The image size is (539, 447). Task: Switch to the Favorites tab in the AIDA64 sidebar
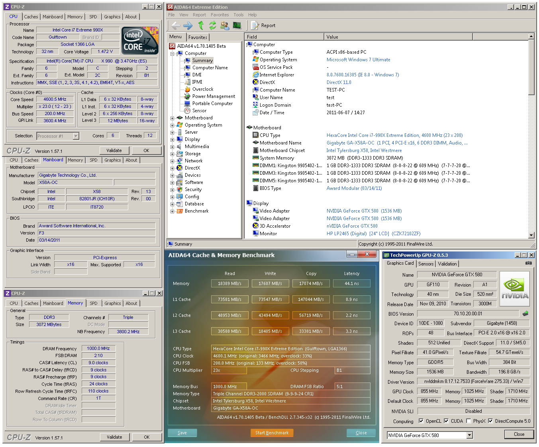[198, 37]
